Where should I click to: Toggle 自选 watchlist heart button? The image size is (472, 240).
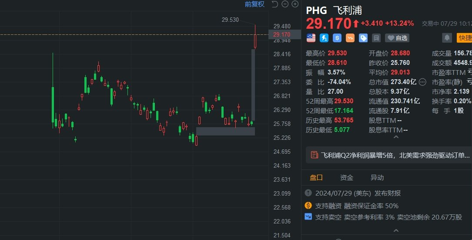(x=398, y=38)
